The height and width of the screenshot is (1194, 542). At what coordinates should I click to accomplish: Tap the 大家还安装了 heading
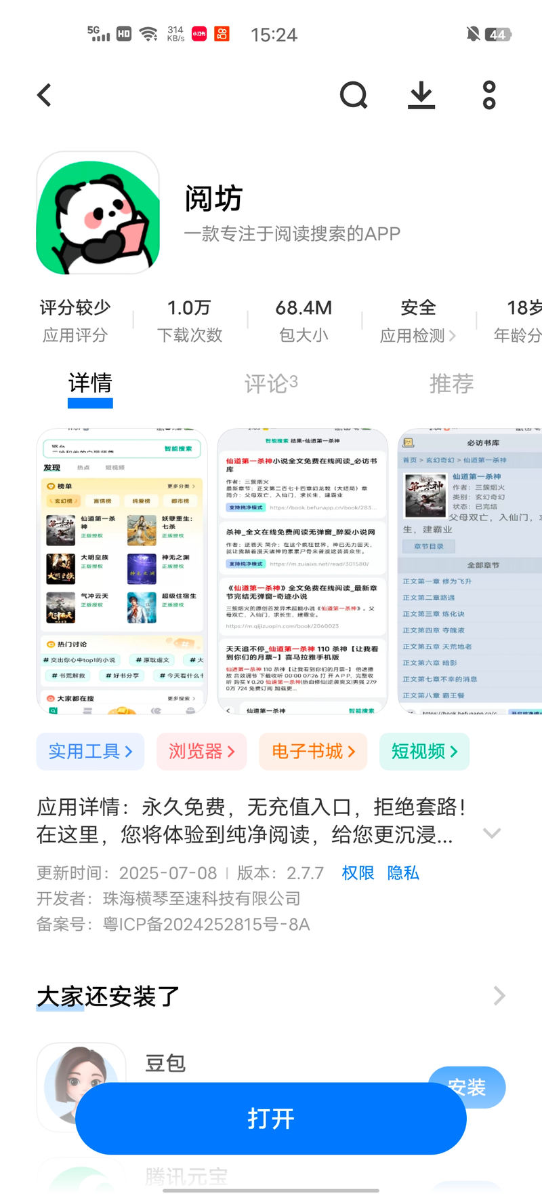click(x=108, y=997)
